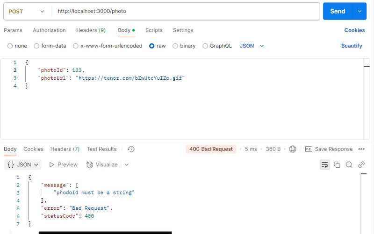374x234 pixels.
Task: Click the network globe icon
Action: tap(293, 149)
